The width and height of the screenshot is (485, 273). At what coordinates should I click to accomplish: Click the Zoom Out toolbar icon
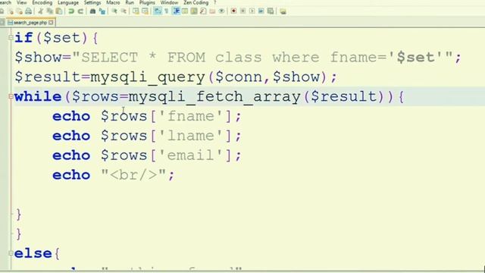(x=124, y=11)
